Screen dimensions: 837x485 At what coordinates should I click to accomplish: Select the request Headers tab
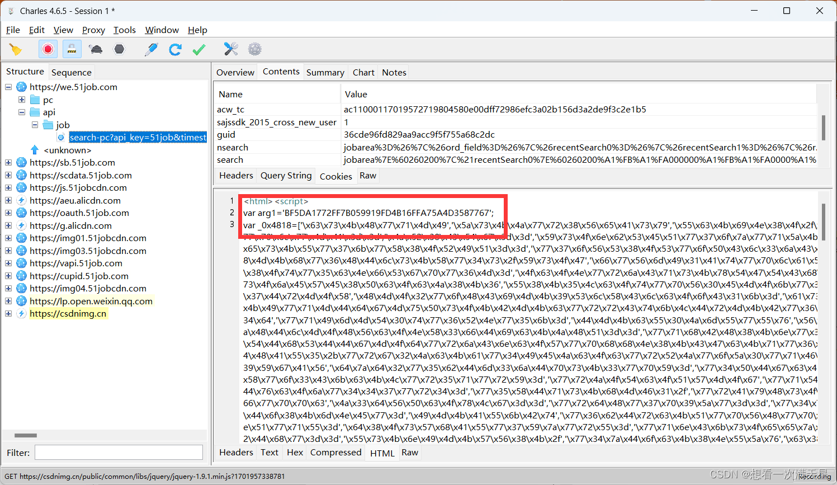pyautogui.click(x=236, y=176)
